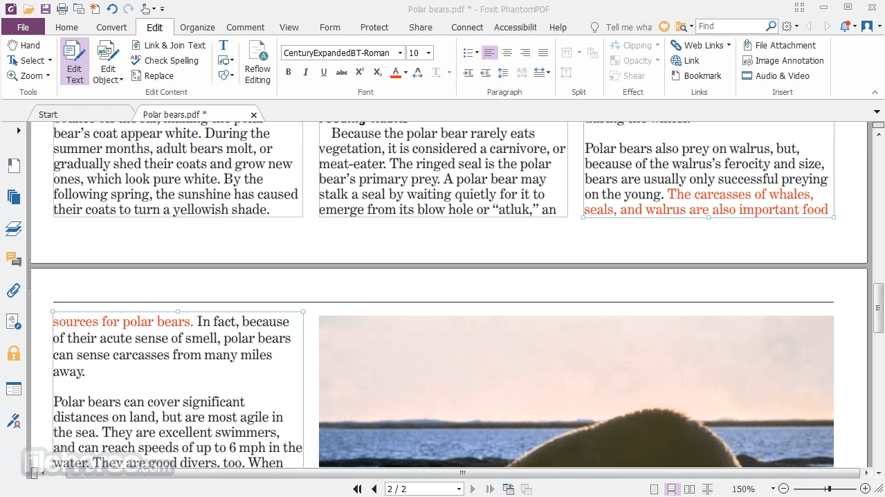
Task: Open the security lock panel
Action: [13, 354]
